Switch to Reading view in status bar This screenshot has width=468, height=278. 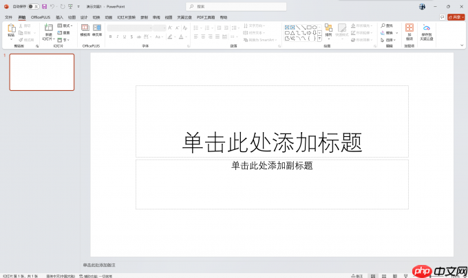(x=395, y=276)
